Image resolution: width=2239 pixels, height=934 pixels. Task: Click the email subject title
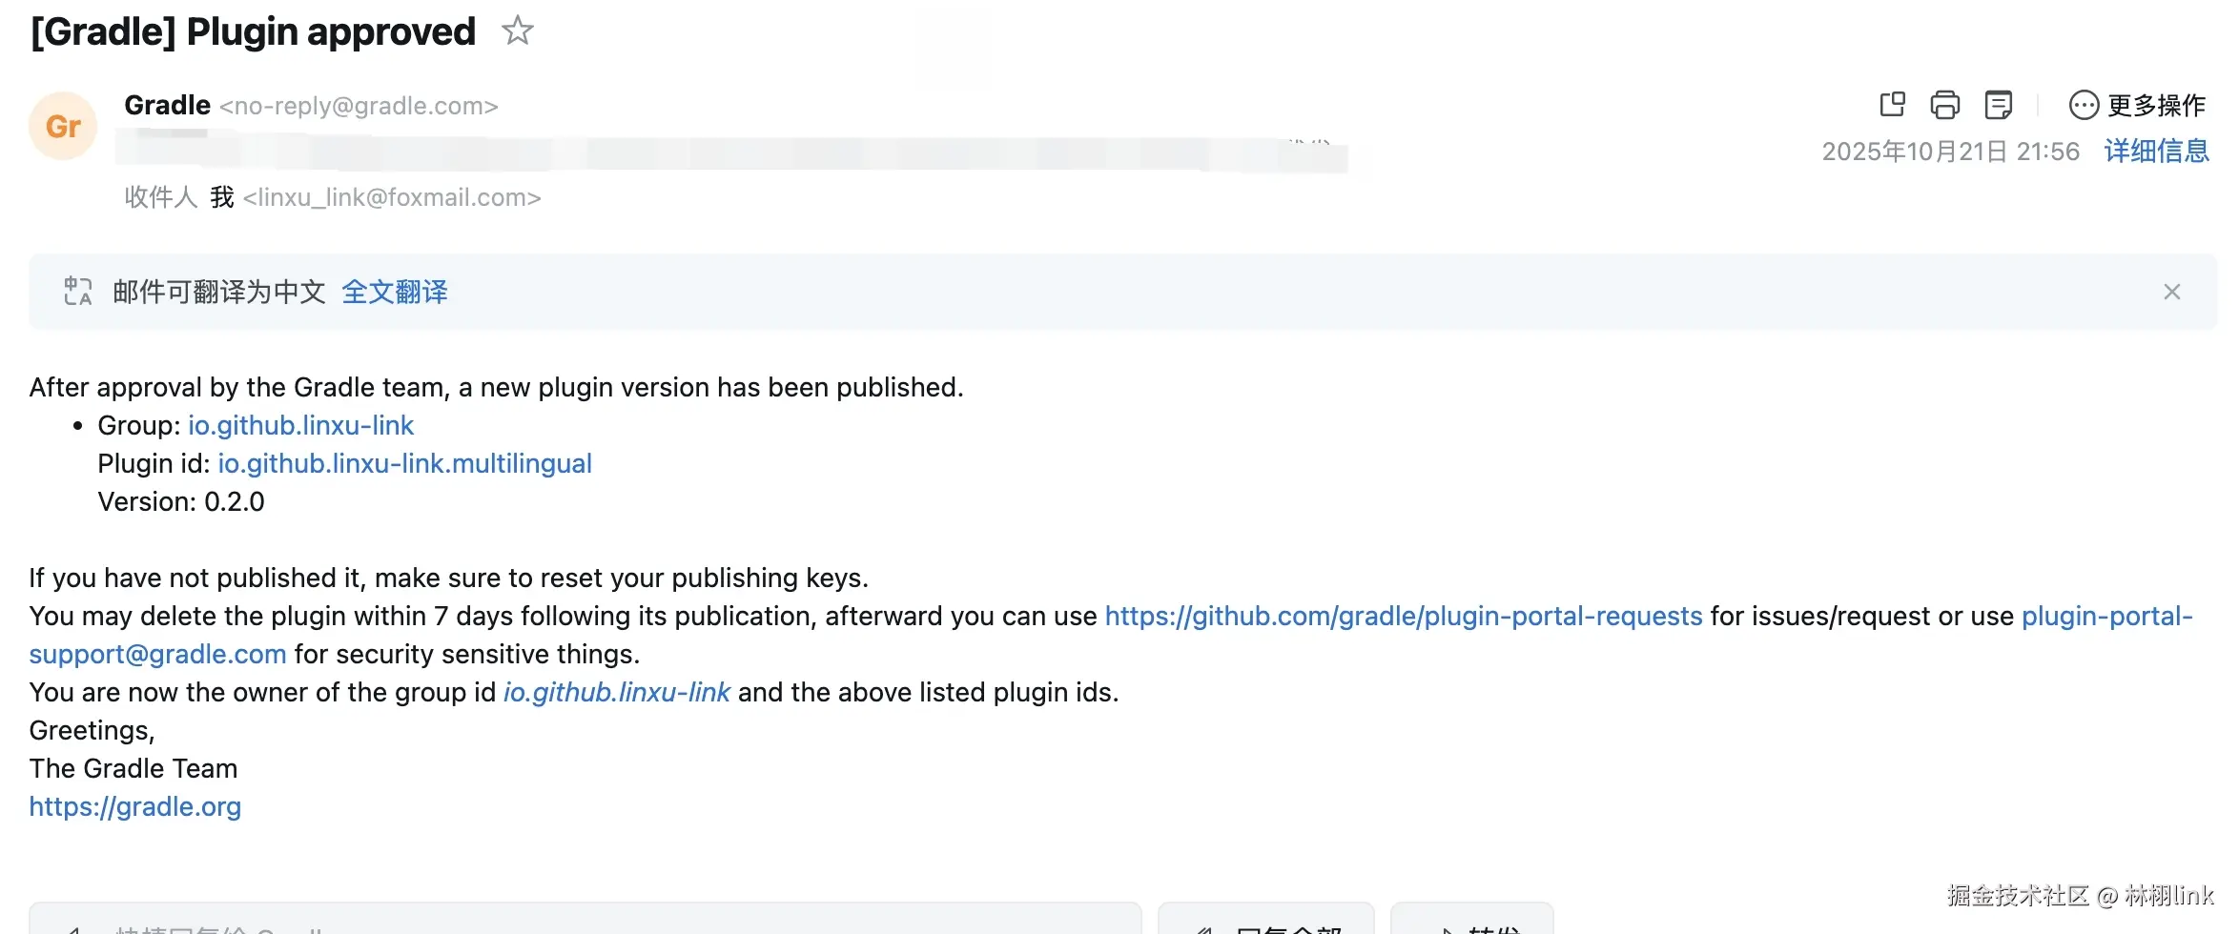(253, 31)
